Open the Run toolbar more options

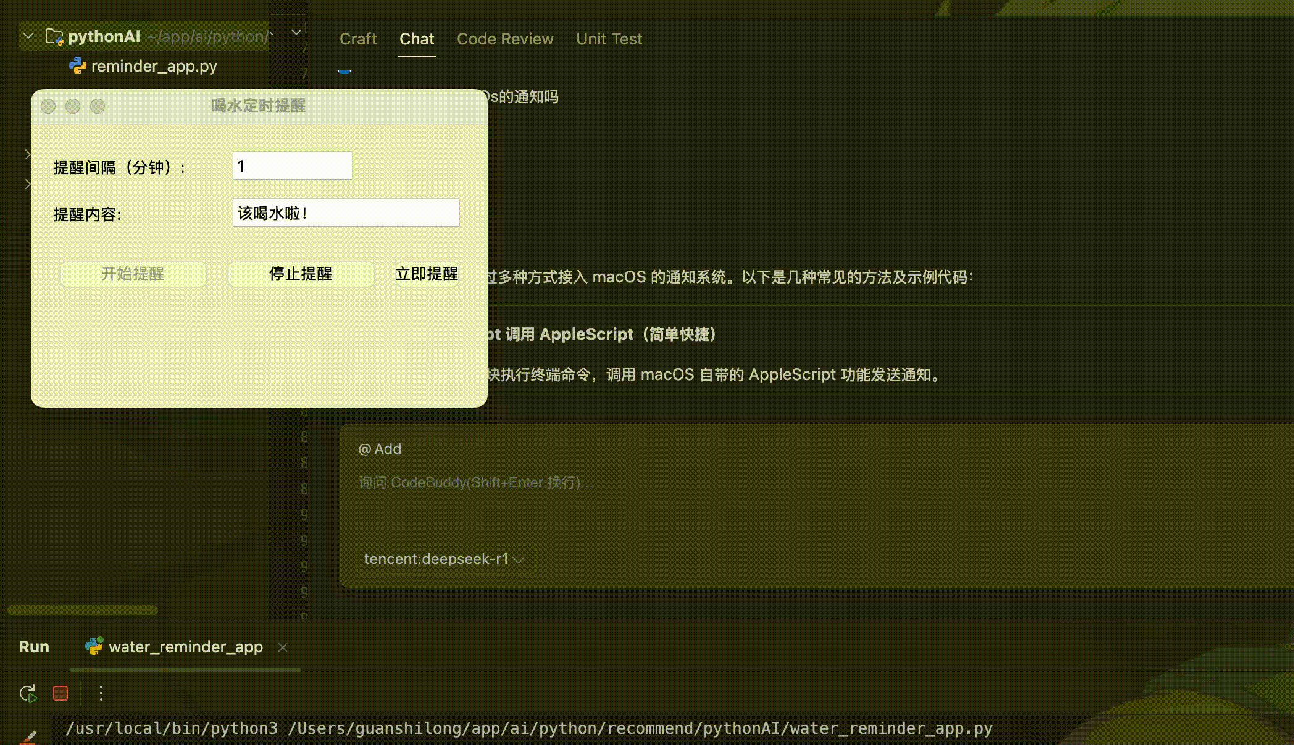point(101,693)
